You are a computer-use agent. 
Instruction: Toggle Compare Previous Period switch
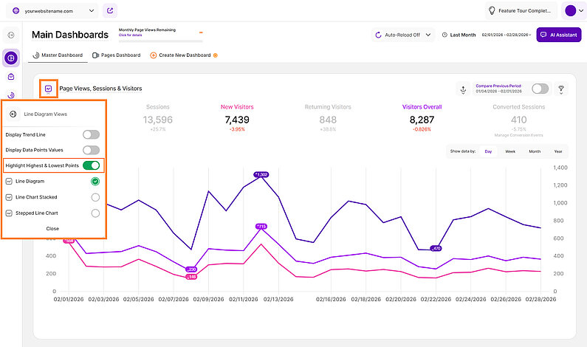tap(540, 89)
